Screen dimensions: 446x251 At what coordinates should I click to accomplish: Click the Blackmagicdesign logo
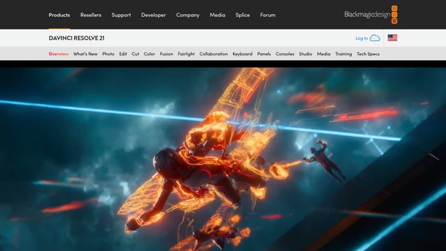click(371, 14)
